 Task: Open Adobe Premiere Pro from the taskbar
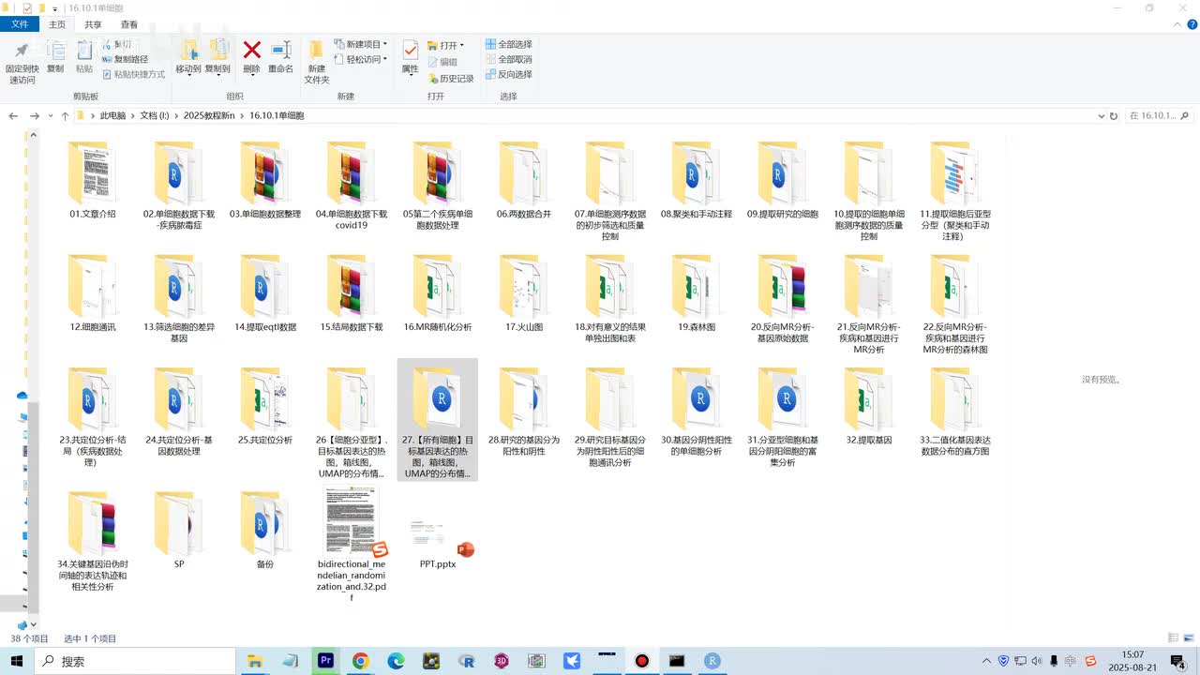(x=325, y=661)
